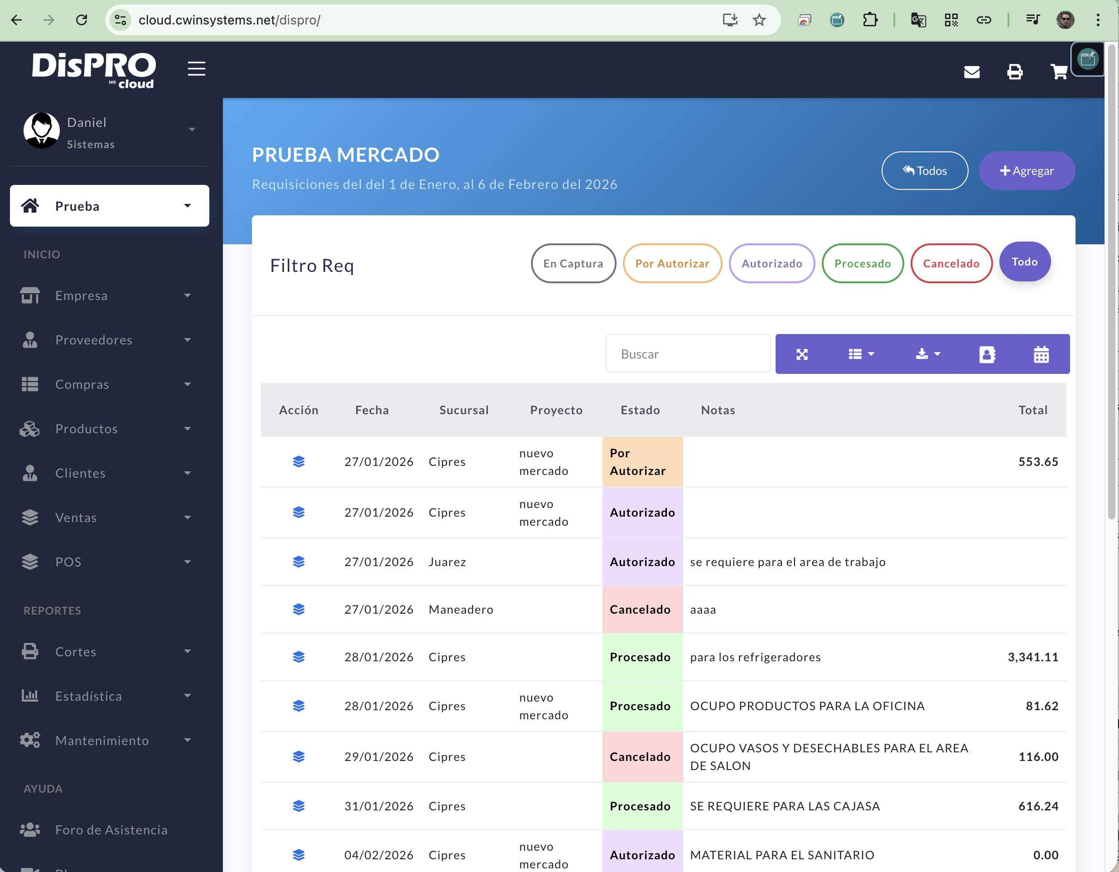
Task: Expand the Prueba branch selector
Action: click(109, 206)
